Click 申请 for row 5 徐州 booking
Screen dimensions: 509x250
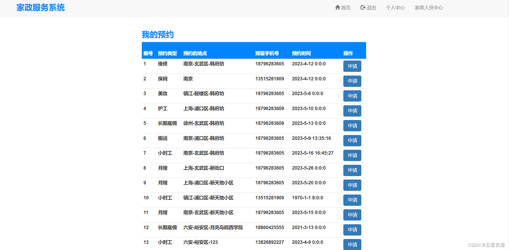pyautogui.click(x=352, y=126)
